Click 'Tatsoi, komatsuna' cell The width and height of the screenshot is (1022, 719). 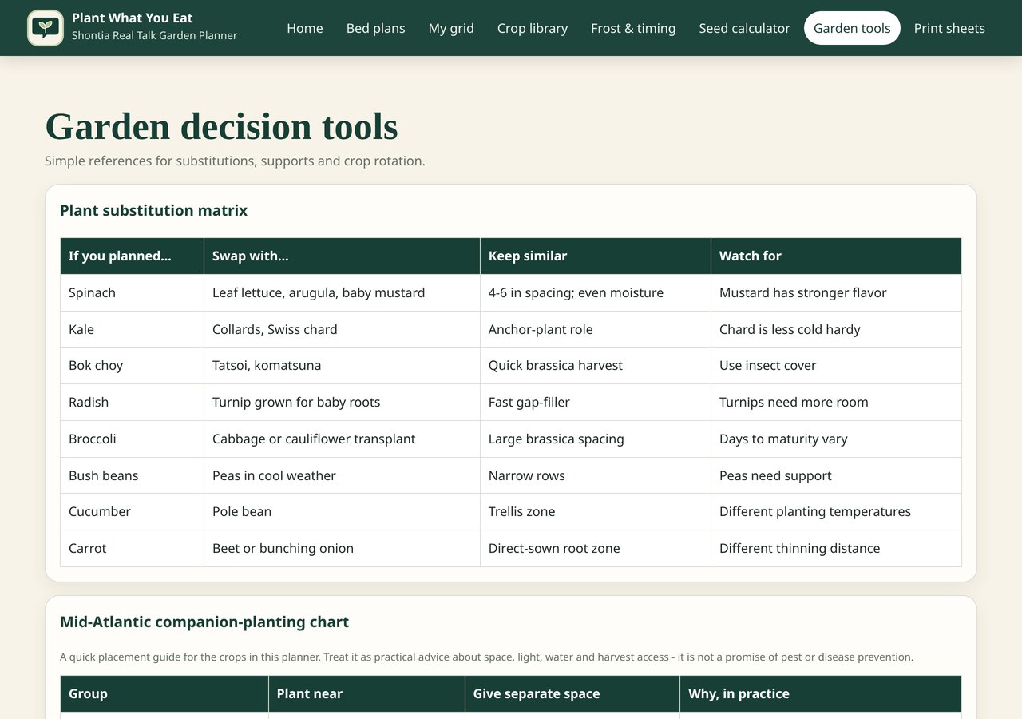[342, 365]
